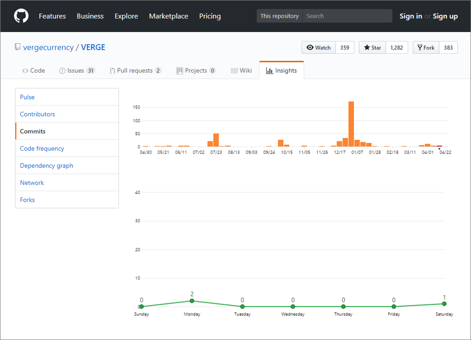Click the GitHub Octocat logo

coord(21,16)
